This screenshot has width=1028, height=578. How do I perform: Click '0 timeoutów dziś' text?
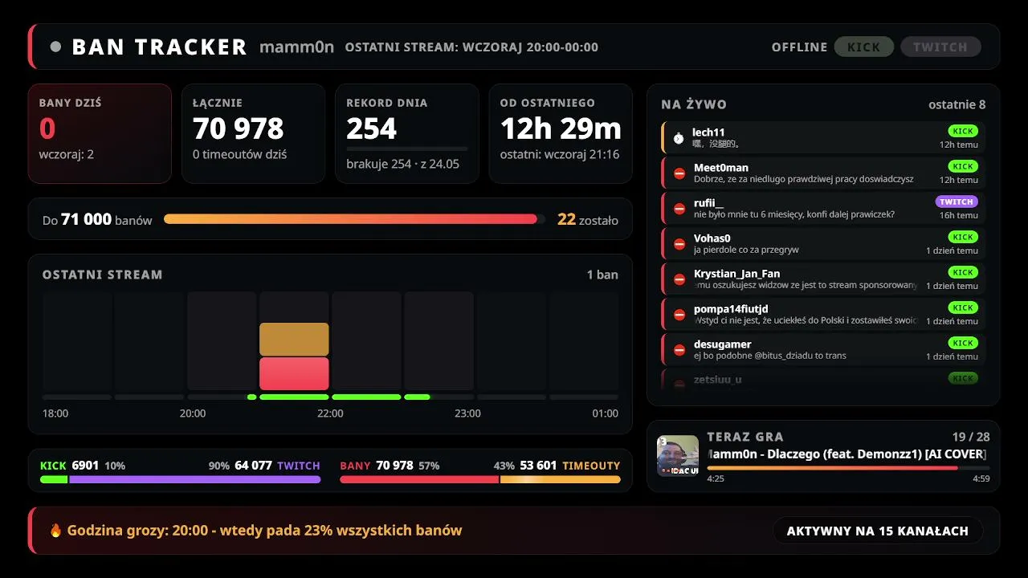point(240,154)
